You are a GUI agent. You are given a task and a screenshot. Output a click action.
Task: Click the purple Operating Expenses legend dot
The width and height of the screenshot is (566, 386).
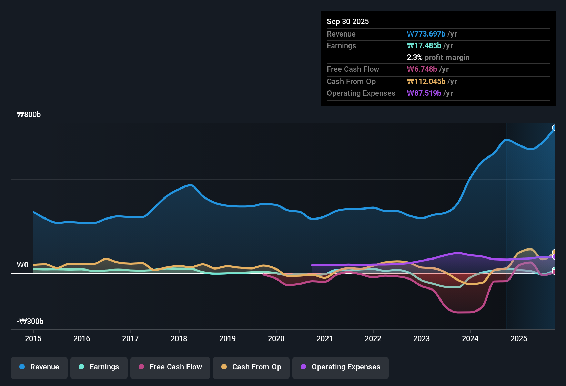point(303,367)
